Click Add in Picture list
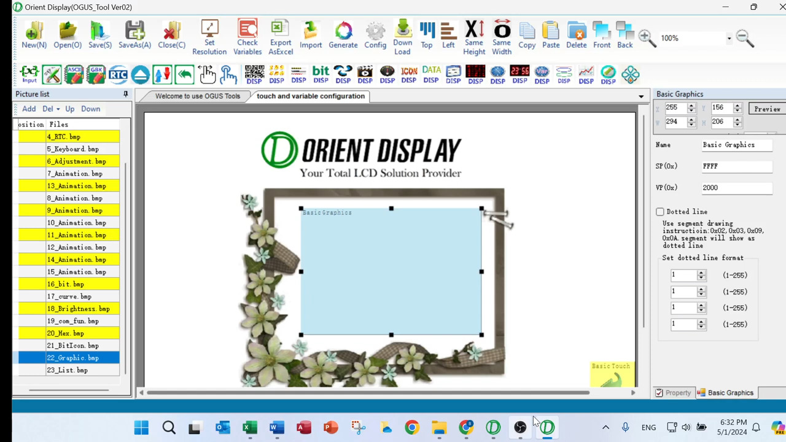This screenshot has width=786, height=442. [29, 109]
